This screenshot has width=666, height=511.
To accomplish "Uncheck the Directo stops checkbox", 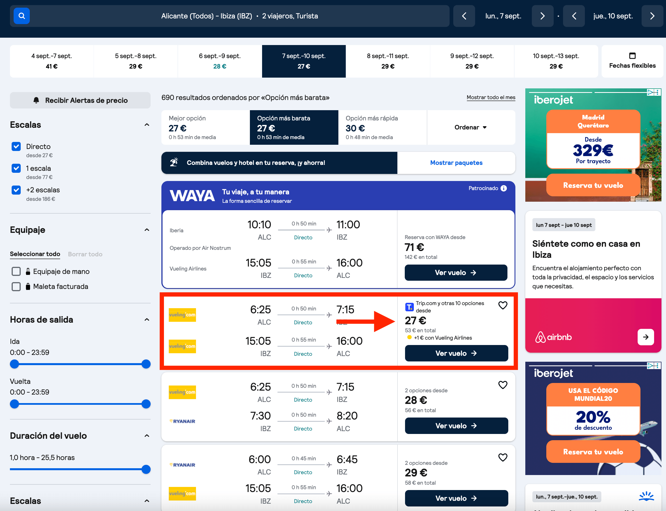I will [x=16, y=146].
